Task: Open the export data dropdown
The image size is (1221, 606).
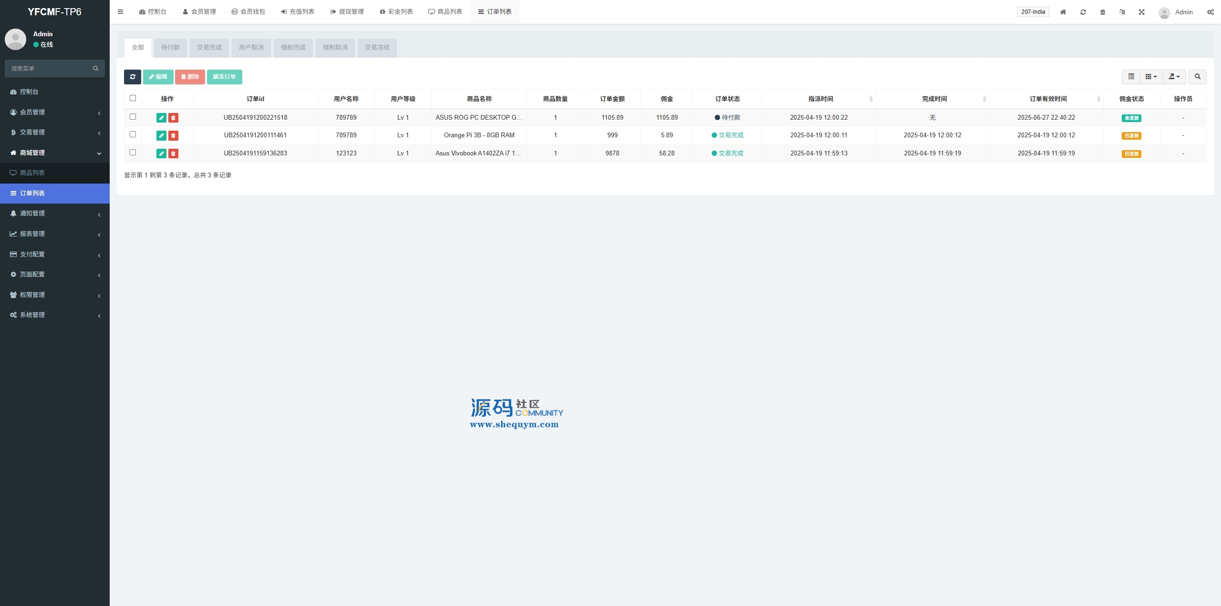Action: pos(1174,77)
